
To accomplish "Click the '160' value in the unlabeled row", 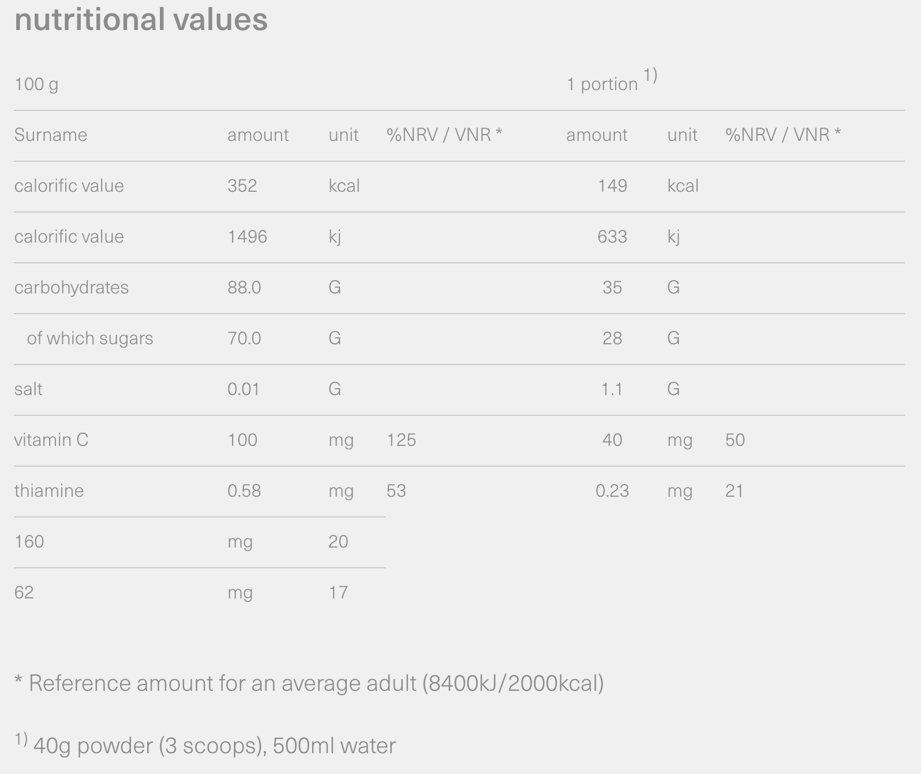I will pos(29,542).
